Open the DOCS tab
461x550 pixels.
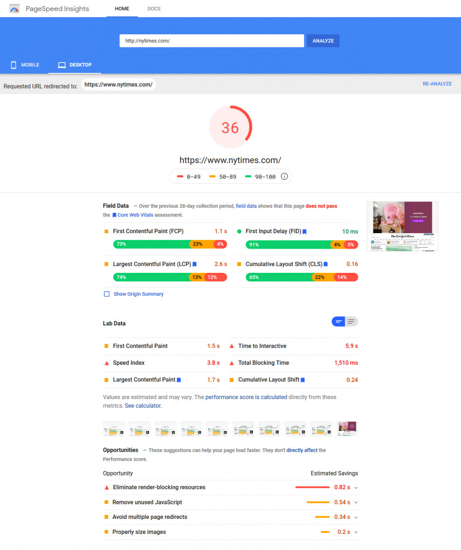pos(154,9)
